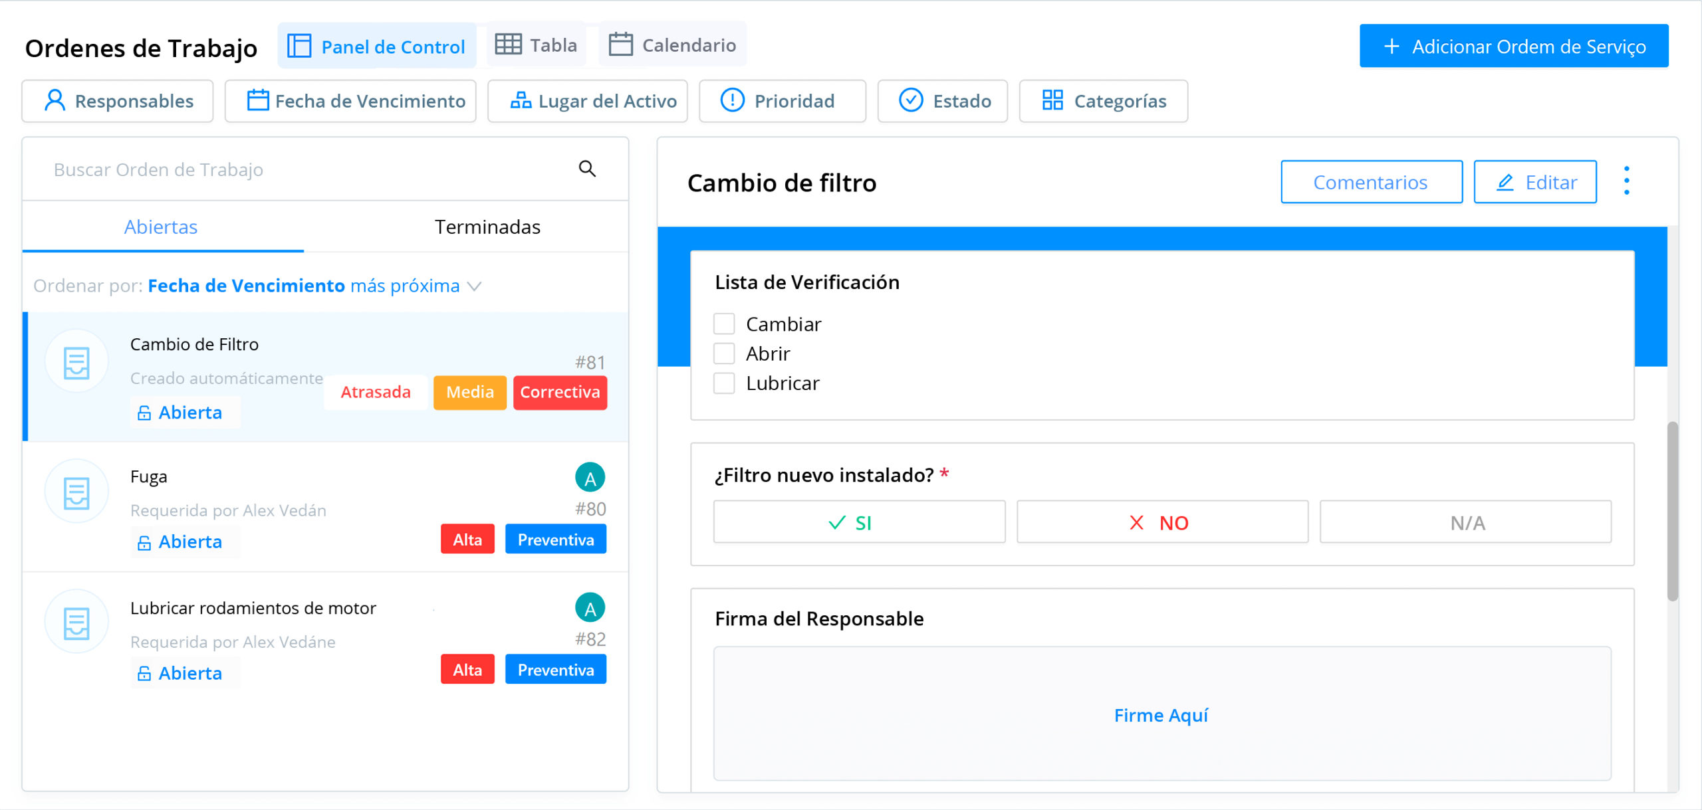Click the Prioridad exclamation icon

pos(732,100)
